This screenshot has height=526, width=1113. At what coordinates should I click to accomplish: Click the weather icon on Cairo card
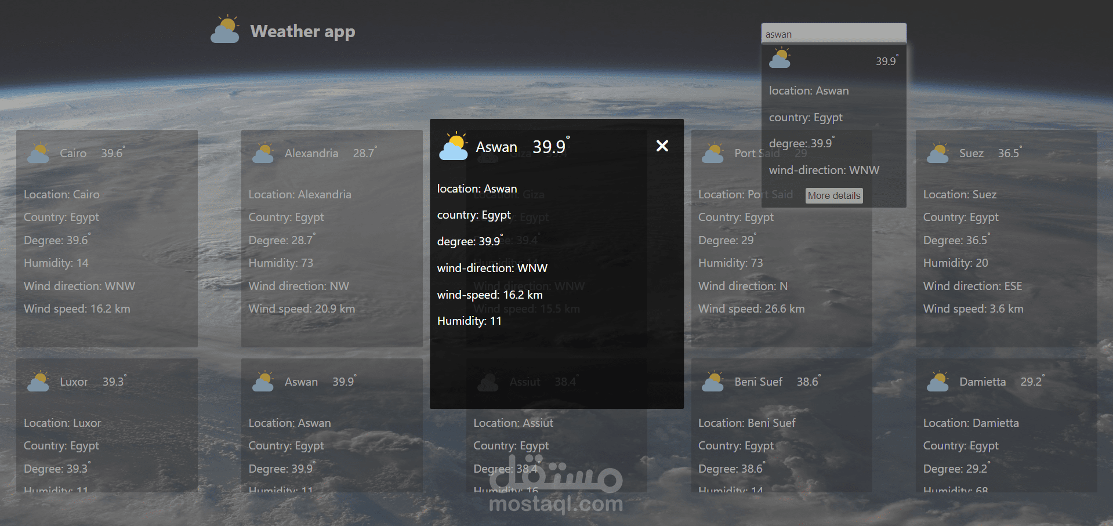39,153
